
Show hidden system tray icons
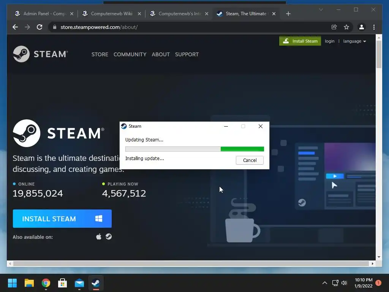tap(324, 283)
